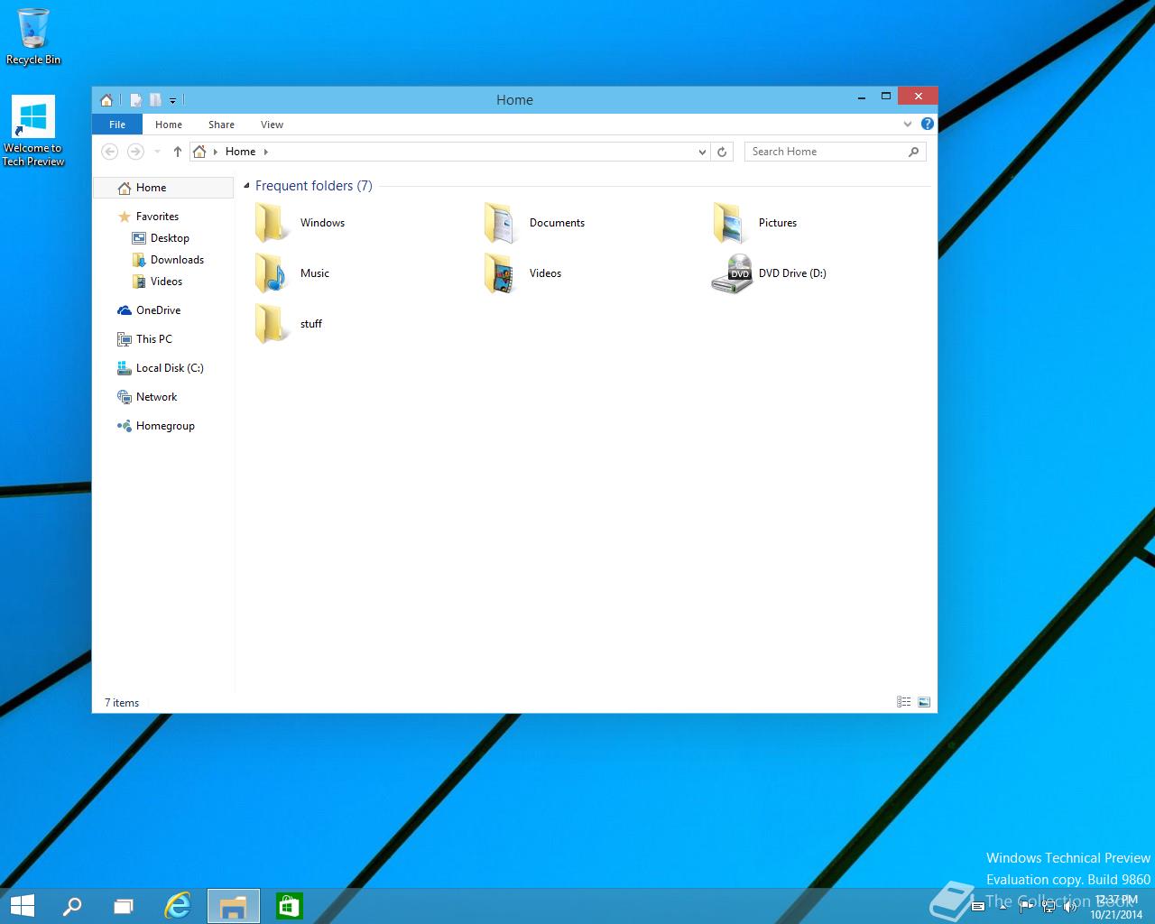1155x924 pixels.
Task: Go back with the Back arrow
Action: click(110, 152)
